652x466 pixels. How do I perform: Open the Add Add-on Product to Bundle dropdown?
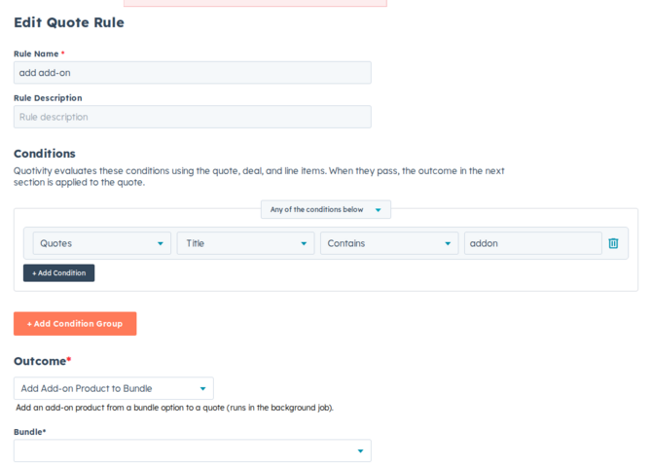(x=114, y=388)
